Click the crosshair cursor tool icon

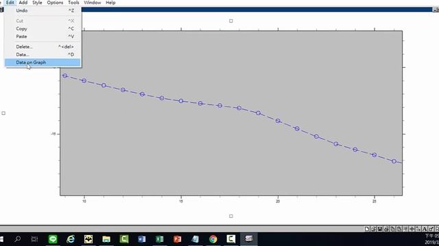(x=412, y=229)
